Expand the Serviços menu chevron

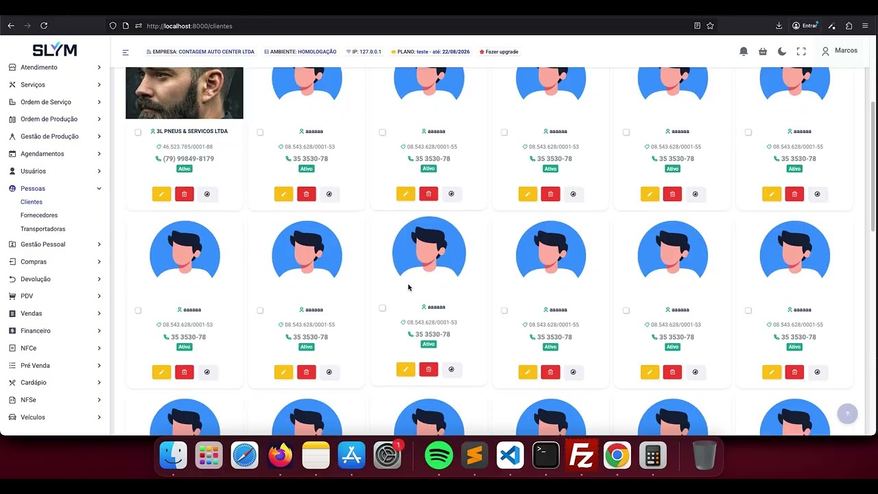pos(99,85)
